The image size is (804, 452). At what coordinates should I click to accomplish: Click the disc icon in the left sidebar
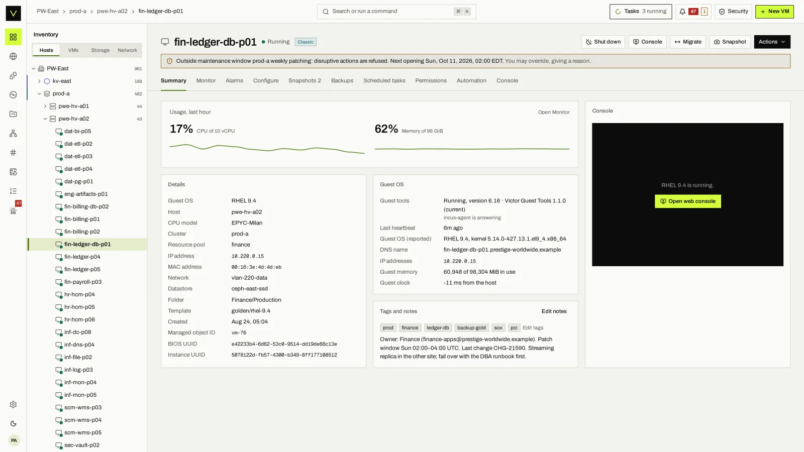pyautogui.click(x=13, y=95)
